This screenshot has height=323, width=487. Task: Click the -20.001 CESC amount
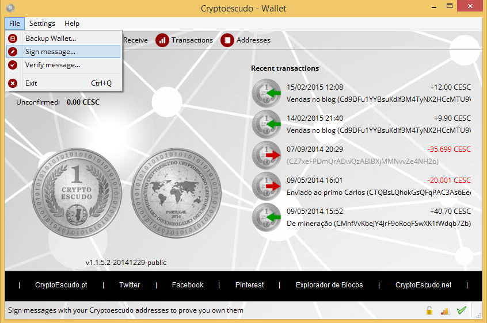(x=449, y=180)
